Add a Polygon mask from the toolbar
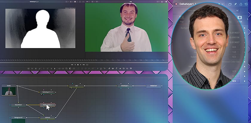This screenshot has width=251, height=123. [x=86, y=68]
